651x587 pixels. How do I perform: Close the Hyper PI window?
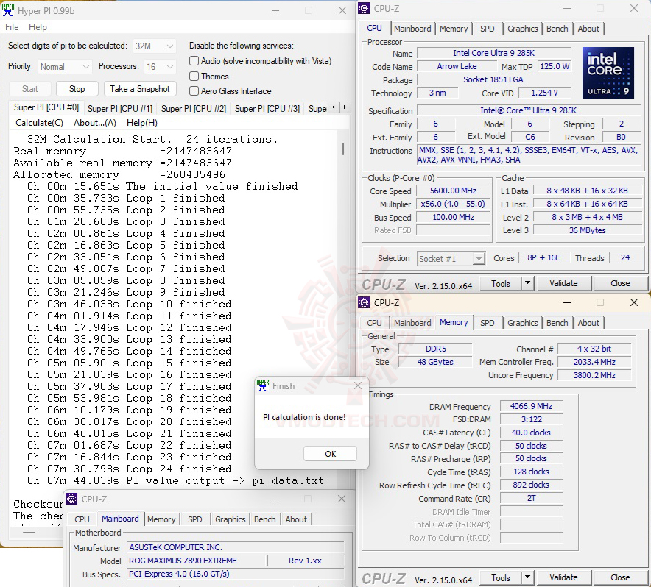342,10
